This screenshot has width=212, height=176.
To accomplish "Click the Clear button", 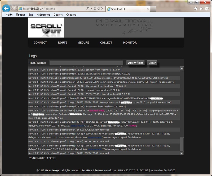I will (152, 63).
